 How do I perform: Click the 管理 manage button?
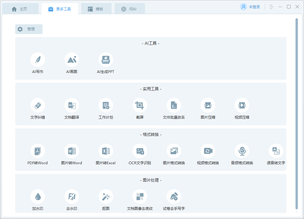tap(29, 29)
